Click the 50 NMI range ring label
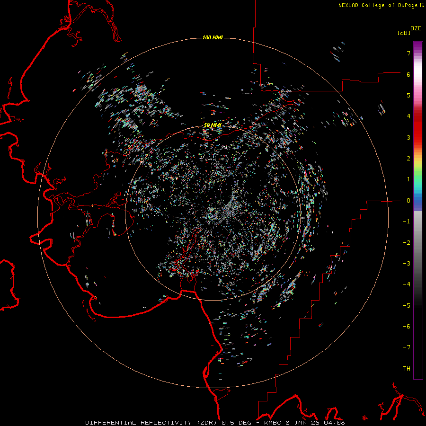This screenshot has height=426, width=426. point(213,125)
